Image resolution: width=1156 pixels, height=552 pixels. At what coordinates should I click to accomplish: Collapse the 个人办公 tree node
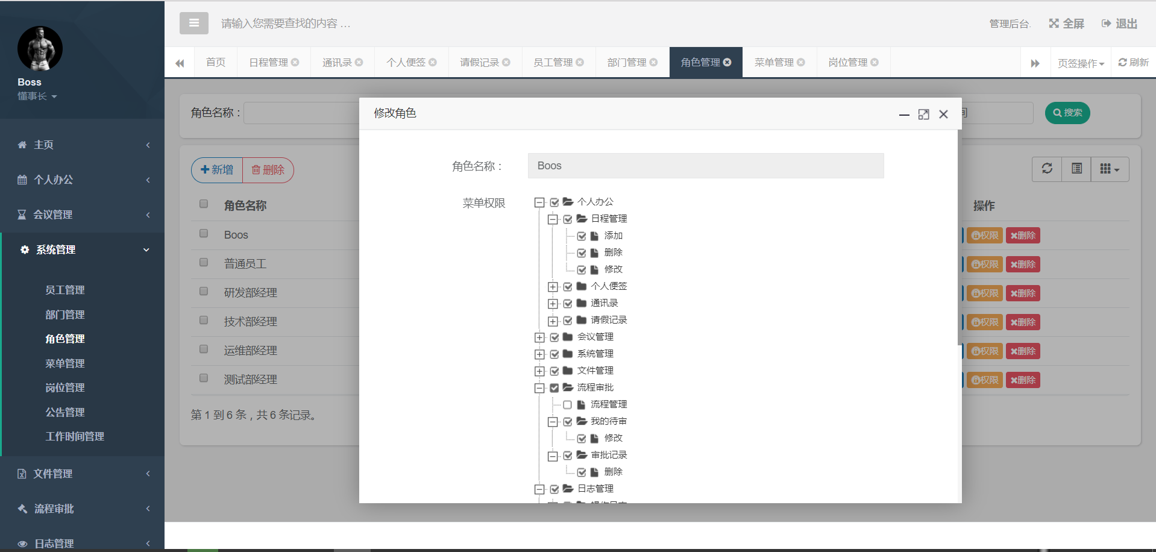coord(539,202)
